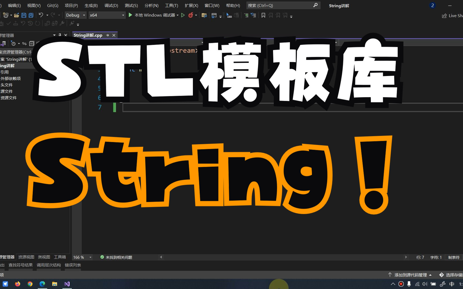
Task: Open the 错误列表 error list tab
Action: [x=73, y=265]
